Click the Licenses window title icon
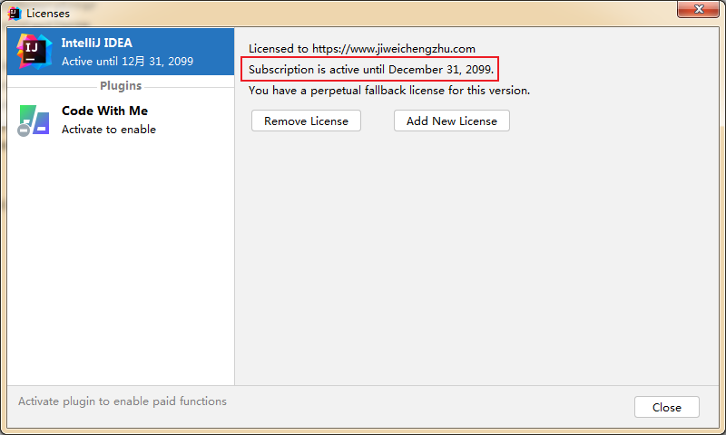Viewport: 726px width, 435px height. coord(15,14)
